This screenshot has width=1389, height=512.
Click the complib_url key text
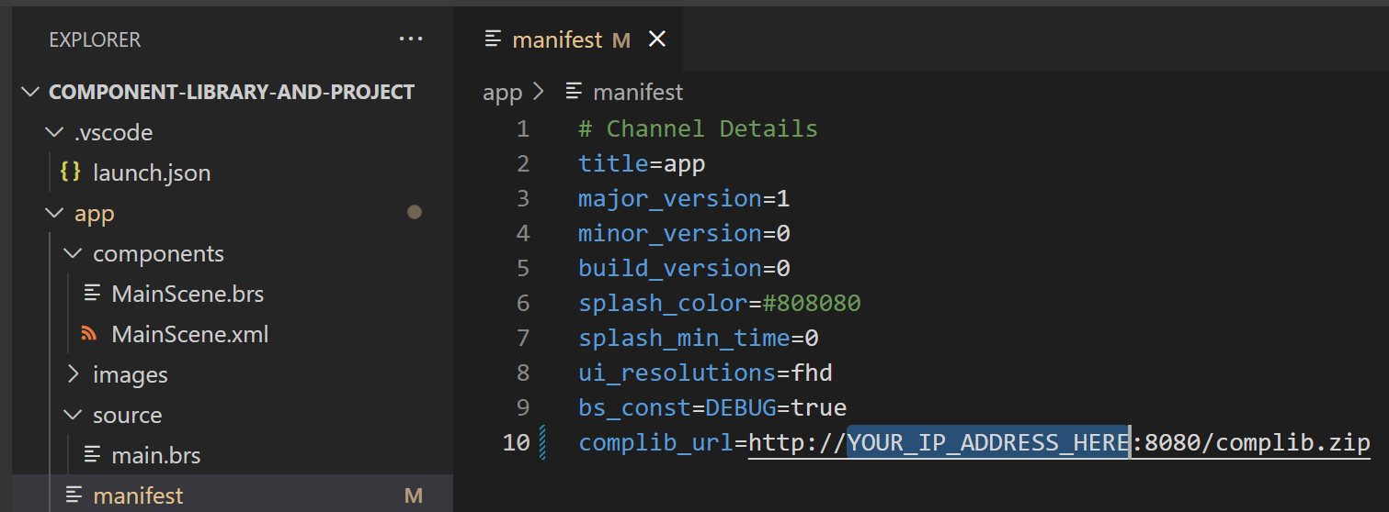[655, 442]
